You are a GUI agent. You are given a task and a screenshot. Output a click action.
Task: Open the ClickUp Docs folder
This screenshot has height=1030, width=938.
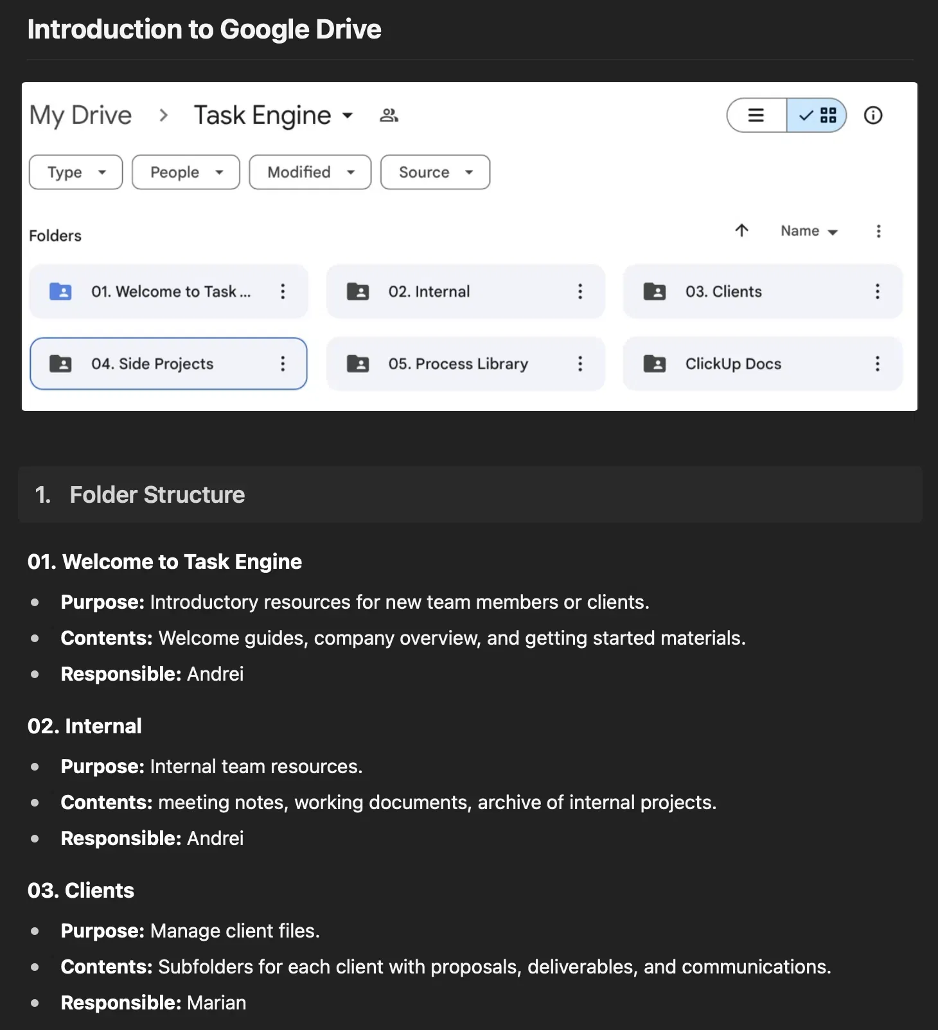pos(763,363)
